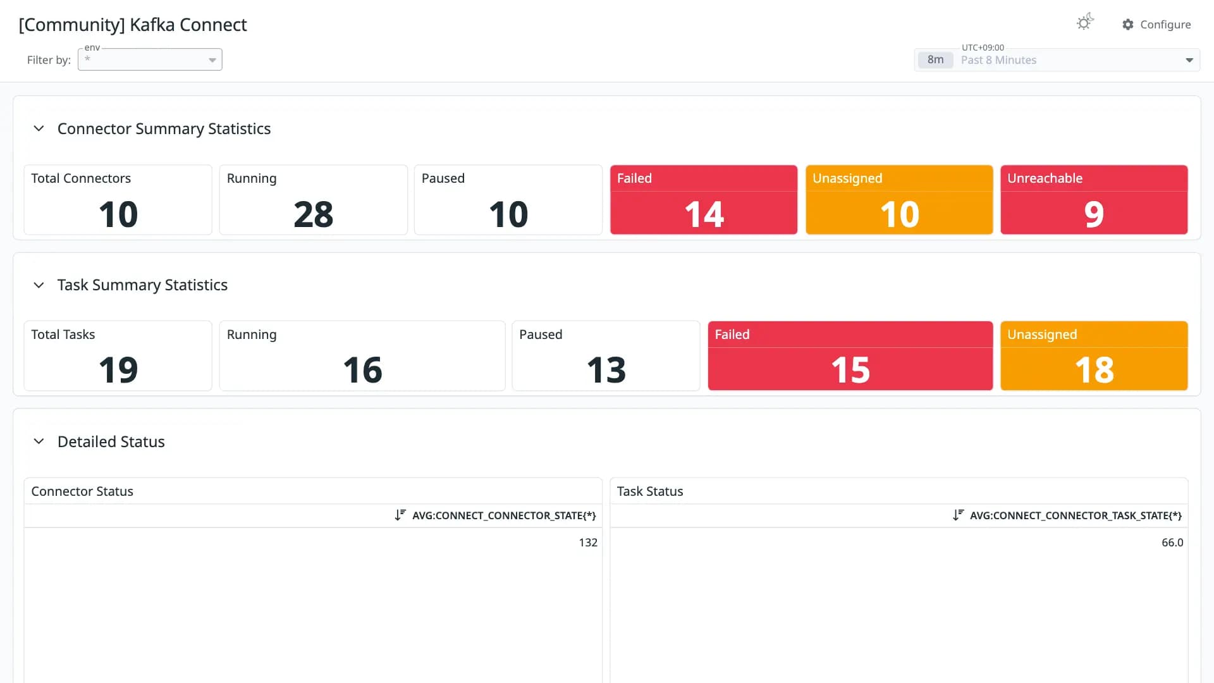Click the Task Summary Statistics heading
Screen dimensions: 1214x683
pyautogui.click(x=142, y=285)
